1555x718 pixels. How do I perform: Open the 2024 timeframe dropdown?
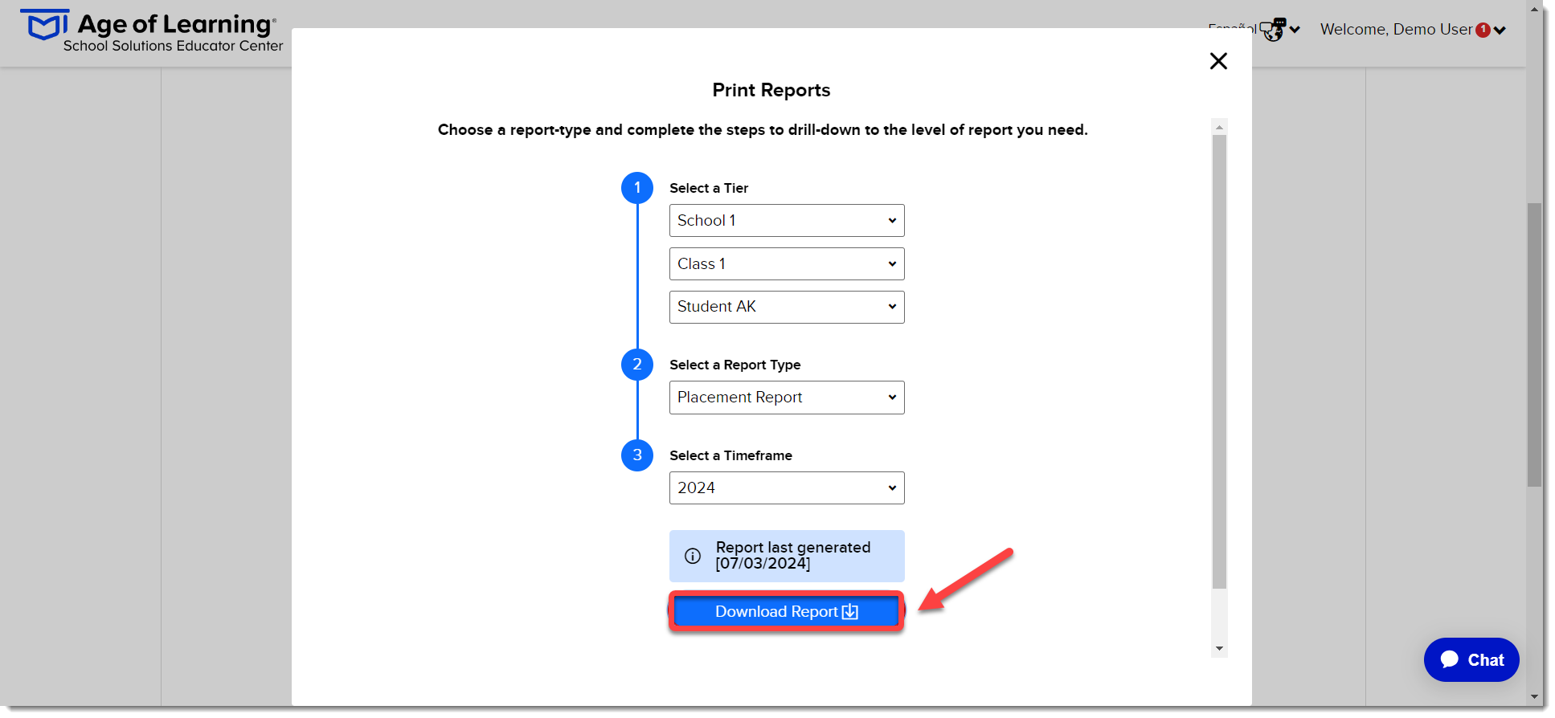pos(787,488)
